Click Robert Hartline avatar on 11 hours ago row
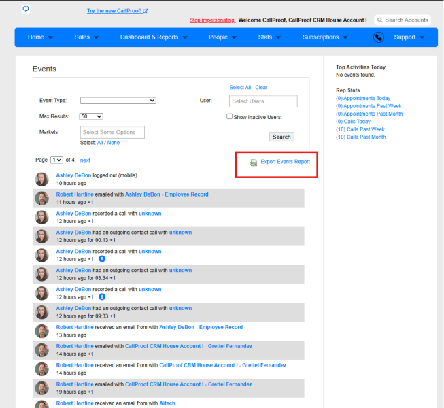The width and height of the screenshot is (444, 408). coord(42,198)
